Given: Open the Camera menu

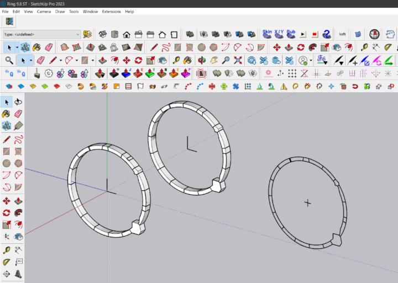Looking at the screenshot, I should (x=44, y=12).
